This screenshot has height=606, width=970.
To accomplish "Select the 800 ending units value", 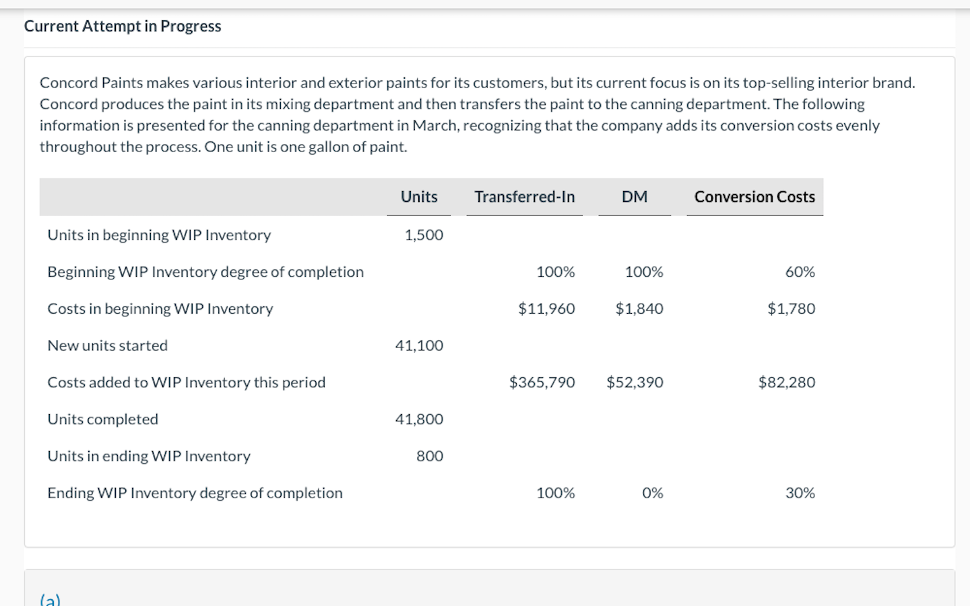I will point(430,457).
